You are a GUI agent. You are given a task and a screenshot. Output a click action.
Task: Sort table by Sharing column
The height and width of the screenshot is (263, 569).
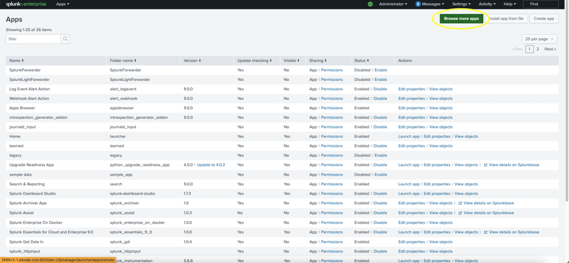(318, 61)
